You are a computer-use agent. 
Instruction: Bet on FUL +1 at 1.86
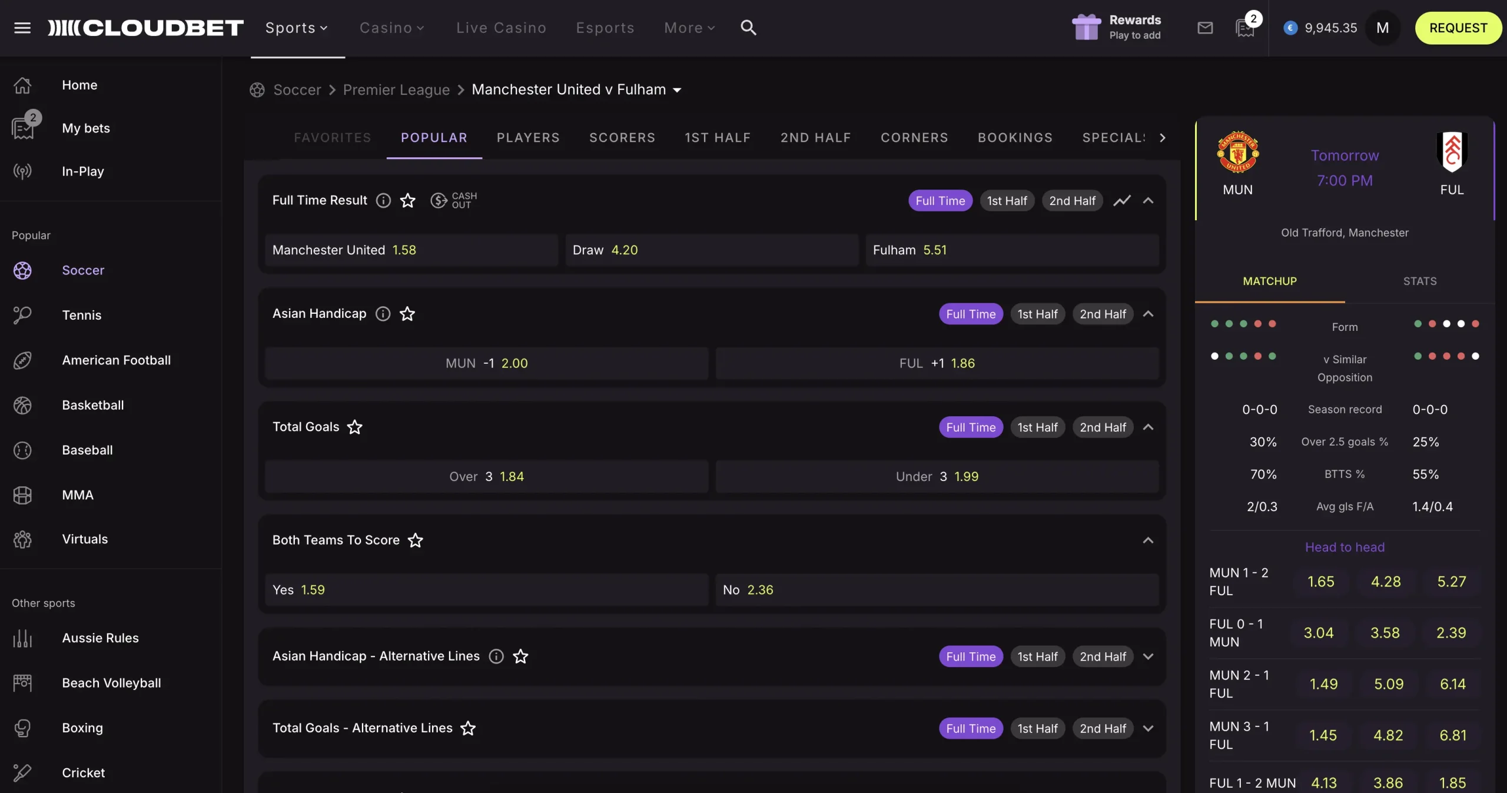937,363
